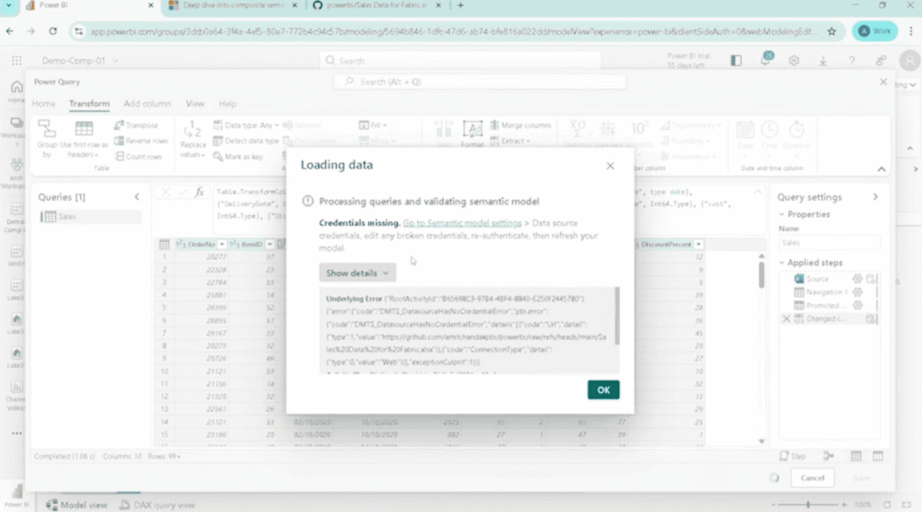The width and height of the screenshot is (922, 512).
Task: Click the data grid vertical scrollbar
Action: 762,274
